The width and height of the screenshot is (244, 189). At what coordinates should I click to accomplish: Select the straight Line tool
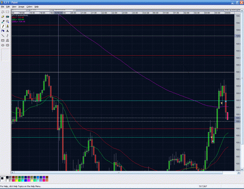(x=3, y=36)
